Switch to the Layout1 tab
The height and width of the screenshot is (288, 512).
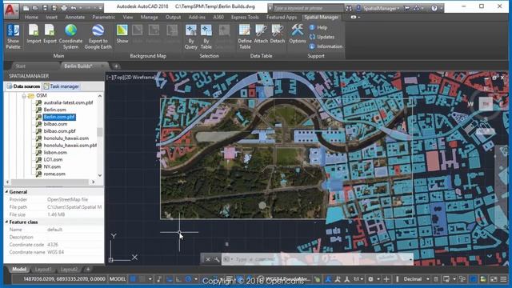coord(43,270)
